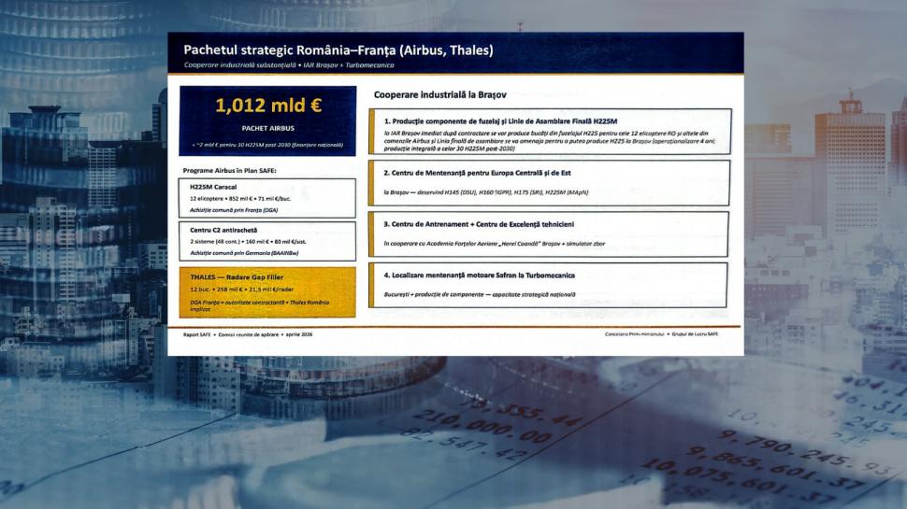
Task: Click the 'Centru C2 antirachetă' heading
Action: point(223,230)
